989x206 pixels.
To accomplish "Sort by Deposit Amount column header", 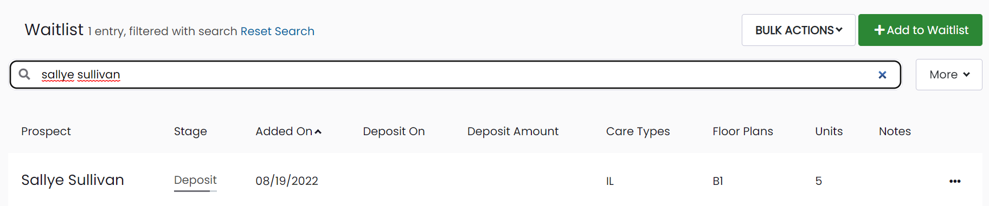I will 513,131.
